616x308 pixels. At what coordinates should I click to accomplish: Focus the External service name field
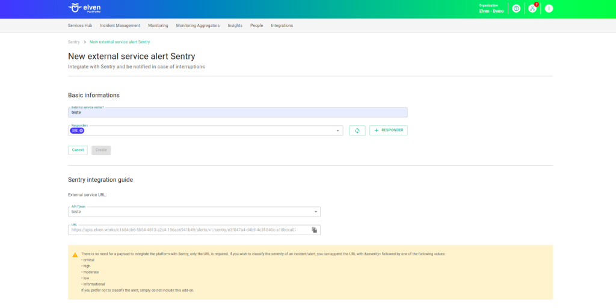click(238, 112)
